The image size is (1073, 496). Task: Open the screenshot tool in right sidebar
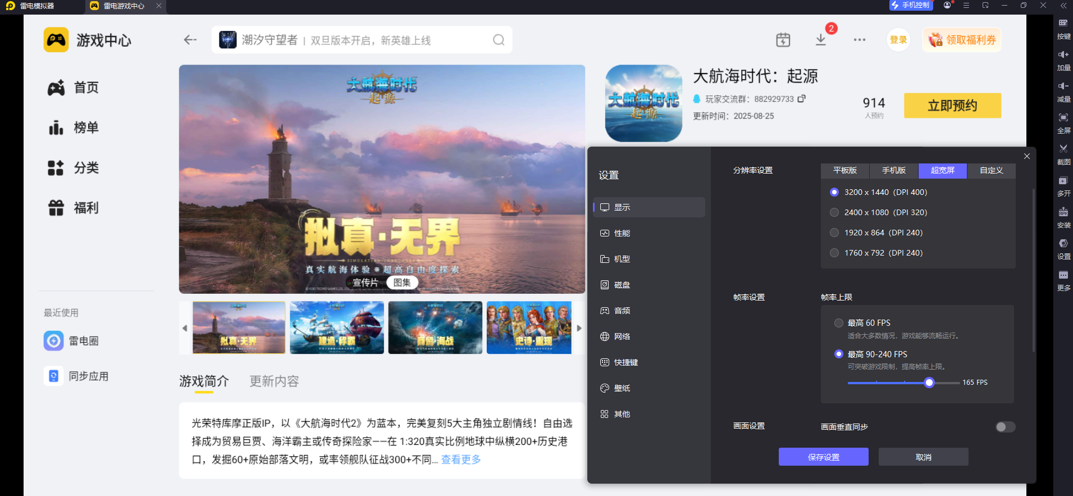click(x=1063, y=152)
